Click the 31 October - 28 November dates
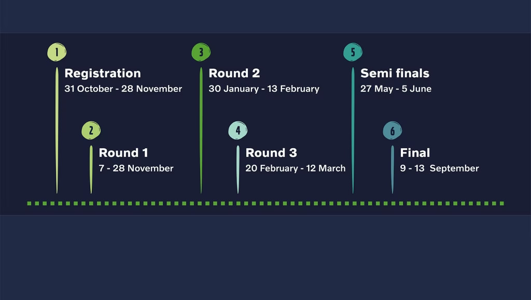Screen dimensions: 531x300 [123, 89]
